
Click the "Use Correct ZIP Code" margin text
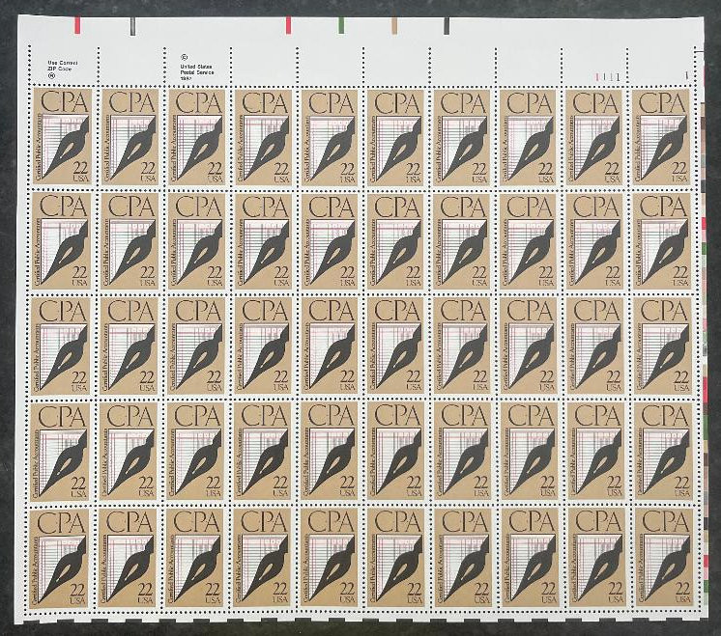(63, 66)
